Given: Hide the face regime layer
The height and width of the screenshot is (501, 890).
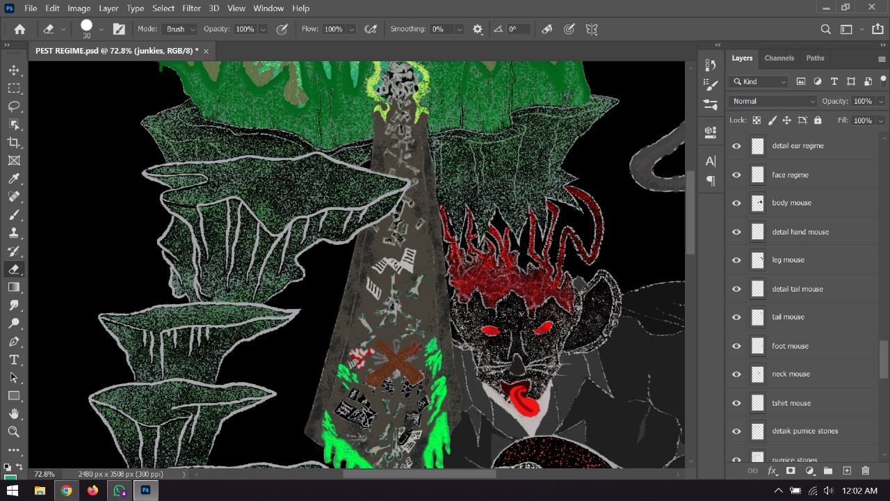Looking at the screenshot, I should (x=736, y=175).
